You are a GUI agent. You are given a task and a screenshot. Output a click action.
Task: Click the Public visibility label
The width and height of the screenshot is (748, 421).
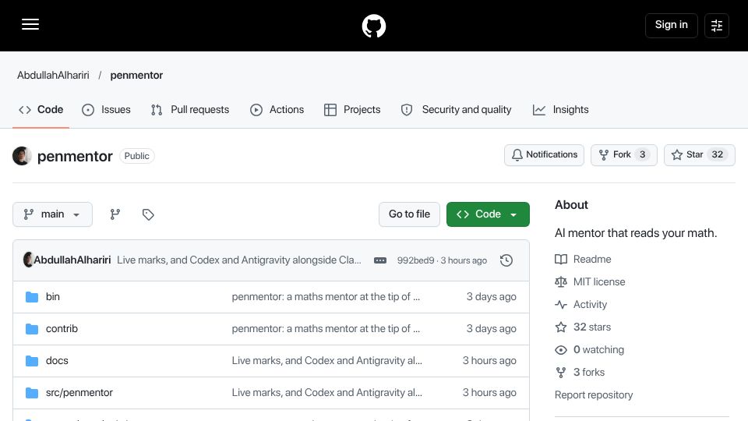coord(137,156)
